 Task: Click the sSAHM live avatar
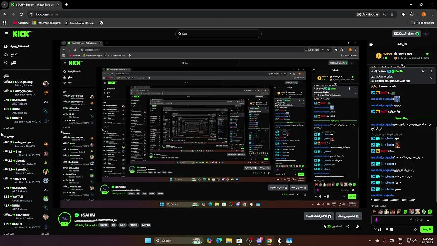pyautogui.click(x=65, y=219)
